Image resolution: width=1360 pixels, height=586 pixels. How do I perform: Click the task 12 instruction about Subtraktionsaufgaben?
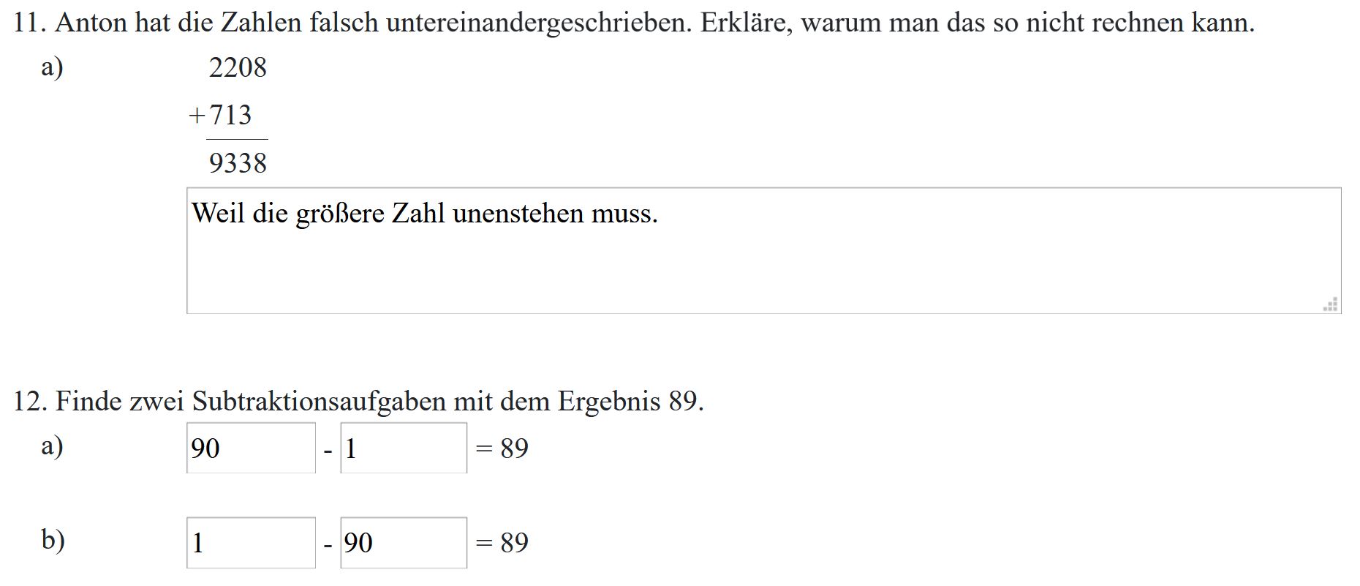click(358, 402)
